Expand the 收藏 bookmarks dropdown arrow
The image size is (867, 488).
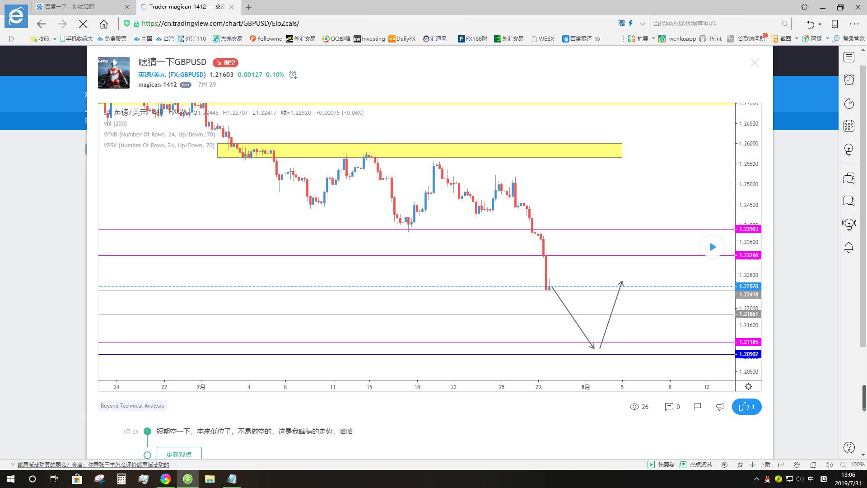[55, 39]
